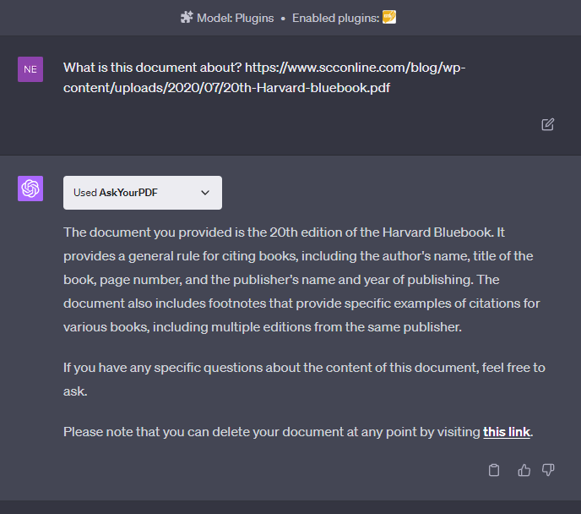The width and height of the screenshot is (581, 514).
Task: Click the bold AskYourPDF plugin name
Action: 128,193
